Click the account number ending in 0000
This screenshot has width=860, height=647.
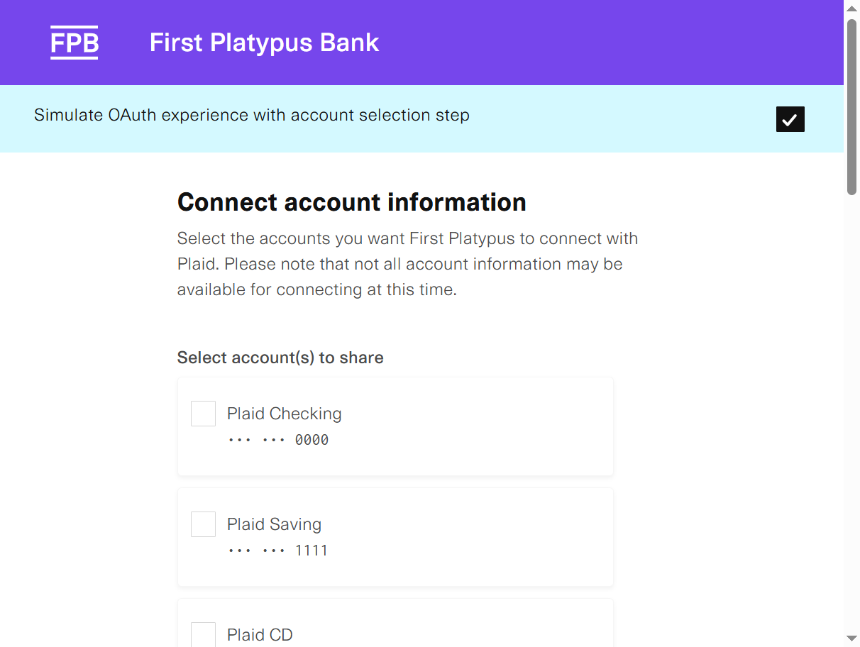pyautogui.click(x=279, y=439)
